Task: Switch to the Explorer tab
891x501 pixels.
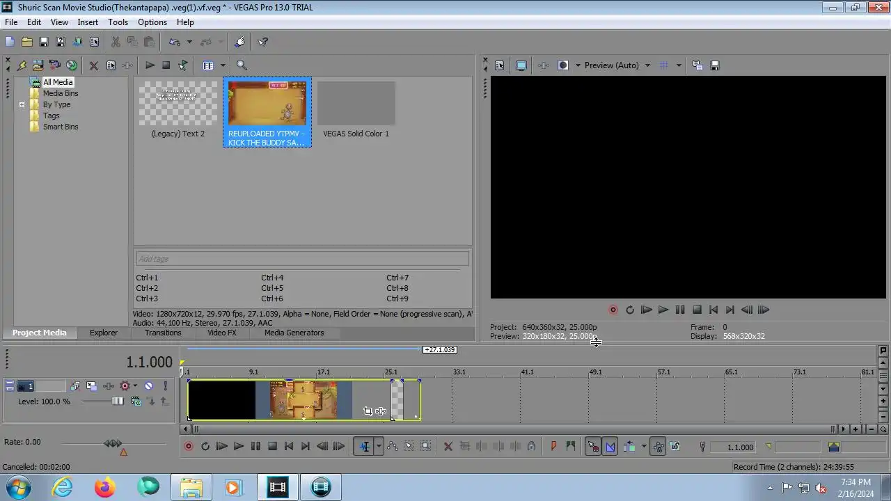Action: 103,333
